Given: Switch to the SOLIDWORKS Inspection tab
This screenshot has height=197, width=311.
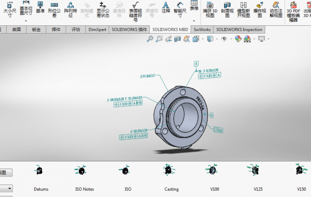Looking at the screenshot, I should click(x=239, y=29).
